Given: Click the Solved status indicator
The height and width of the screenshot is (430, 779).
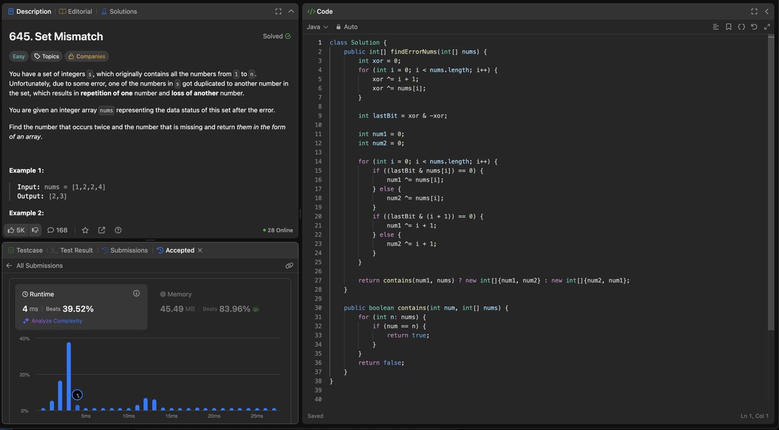Looking at the screenshot, I should [x=277, y=36].
